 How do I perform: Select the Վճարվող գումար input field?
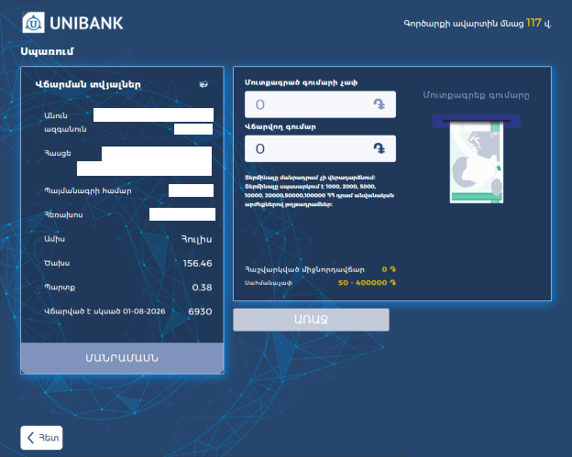pos(320,148)
